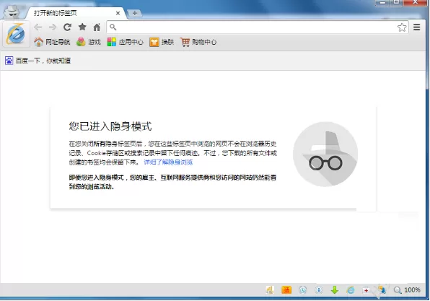
Task: Close the 打开新的标签页 tab
Action: click(x=118, y=13)
